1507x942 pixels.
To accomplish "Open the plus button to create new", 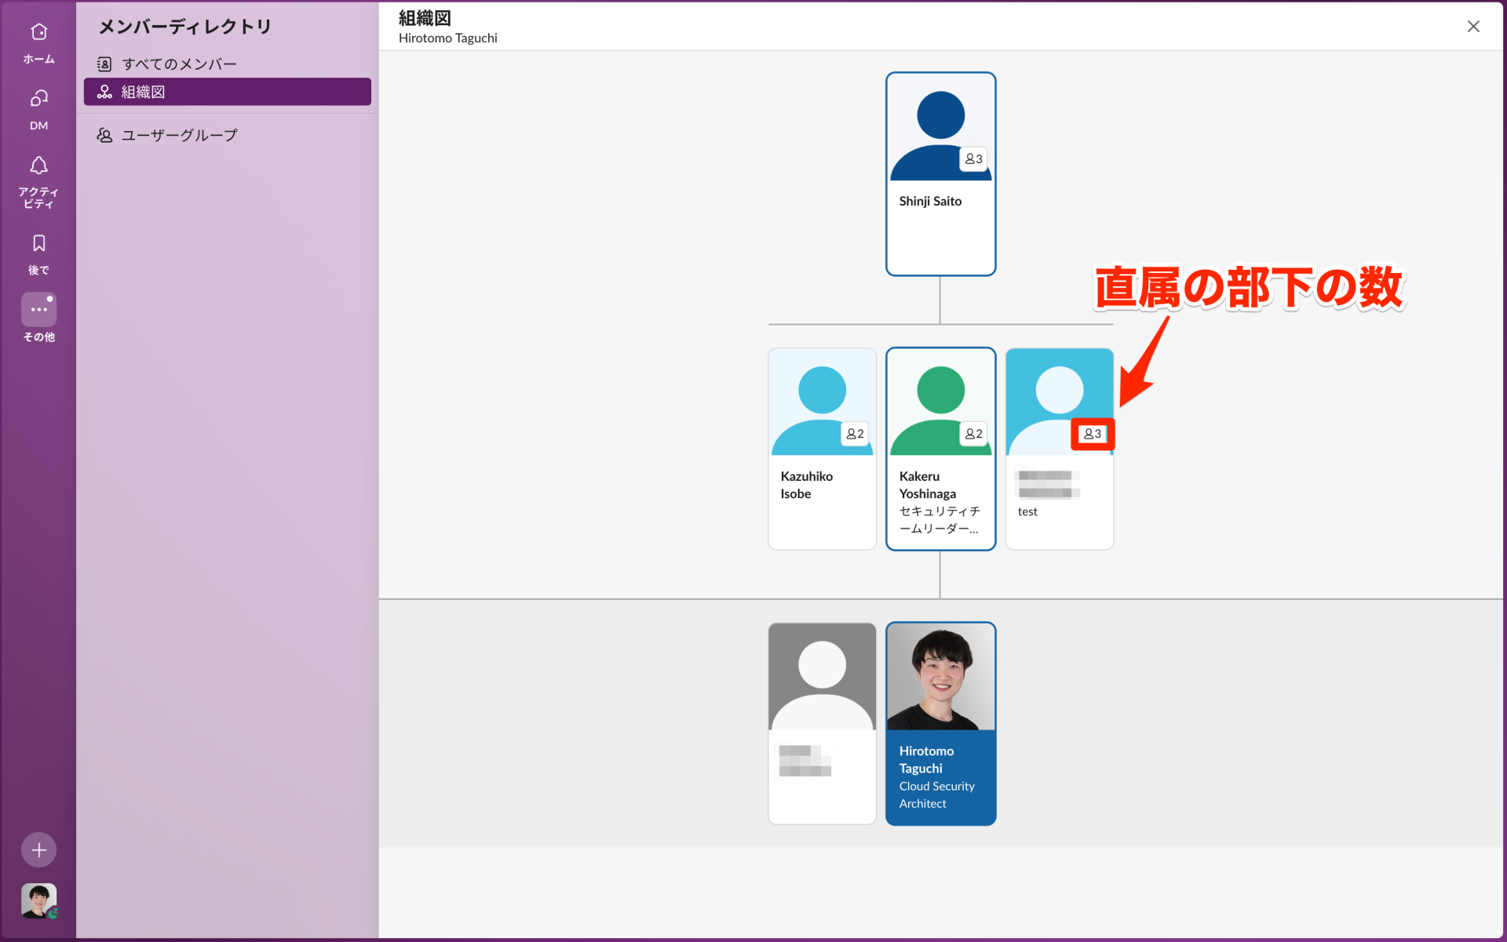I will tap(38, 849).
